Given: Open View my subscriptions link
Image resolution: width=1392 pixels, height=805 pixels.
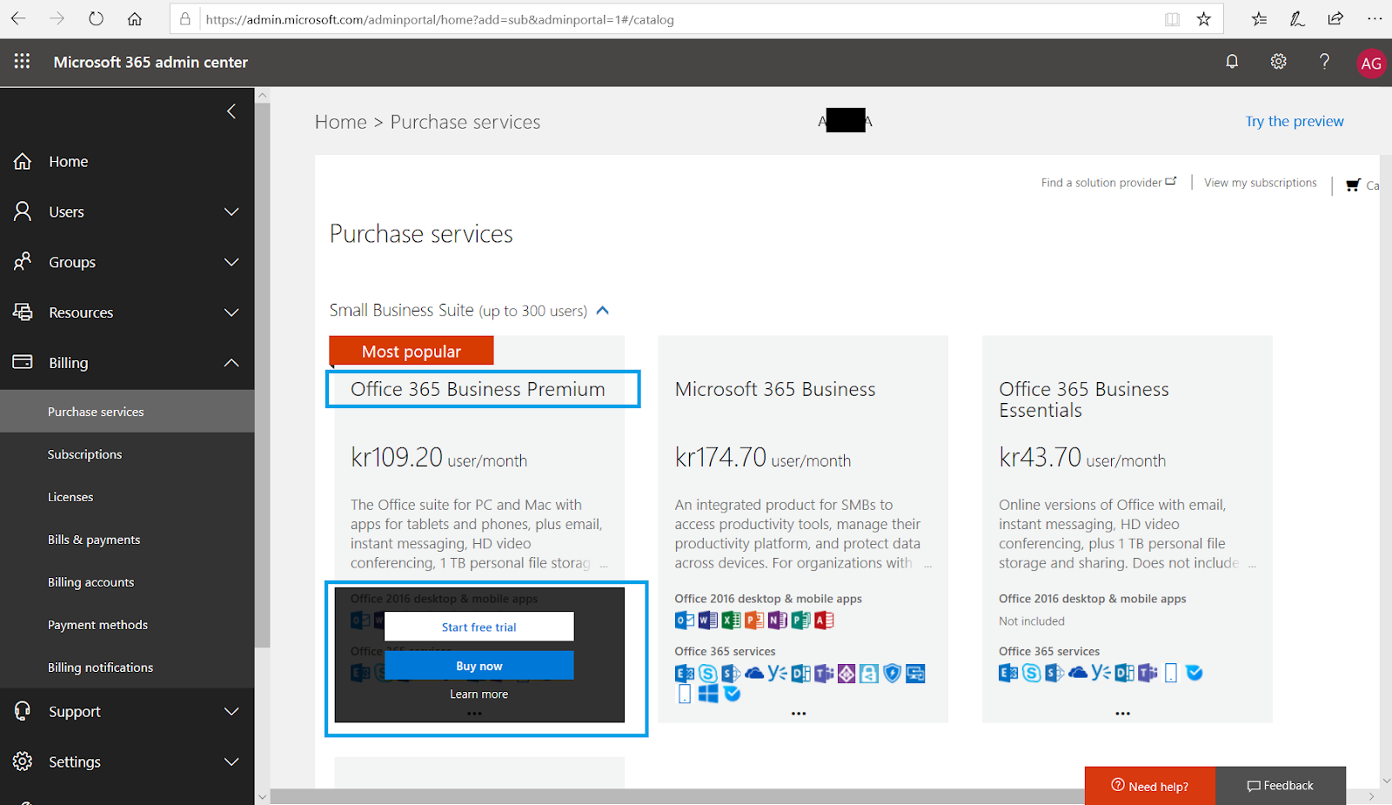Looking at the screenshot, I should click(1260, 183).
